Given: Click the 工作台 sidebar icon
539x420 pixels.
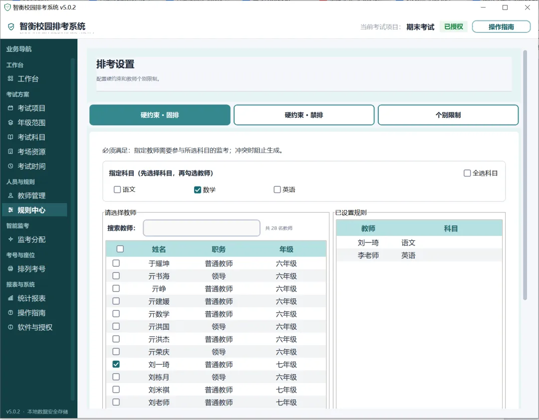Looking at the screenshot, I should [10, 79].
